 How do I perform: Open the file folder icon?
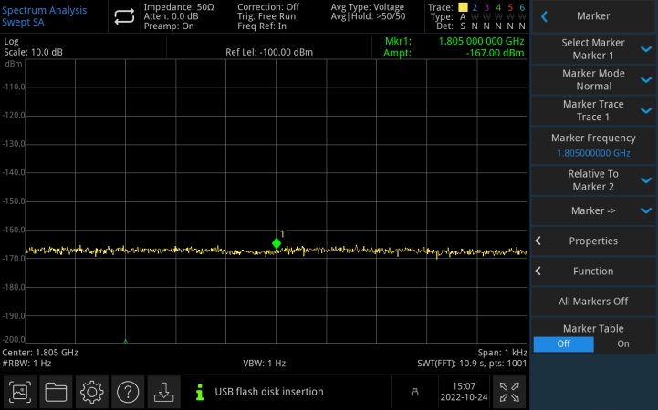pos(56,392)
